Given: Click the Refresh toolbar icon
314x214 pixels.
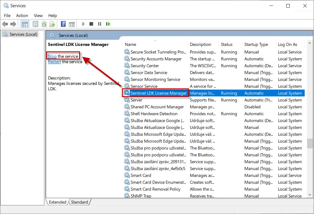Looking at the screenshot, I should click(x=44, y=24).
